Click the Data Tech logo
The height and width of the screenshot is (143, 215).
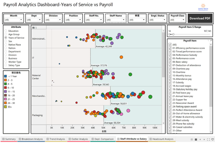(x=203, y=7)
